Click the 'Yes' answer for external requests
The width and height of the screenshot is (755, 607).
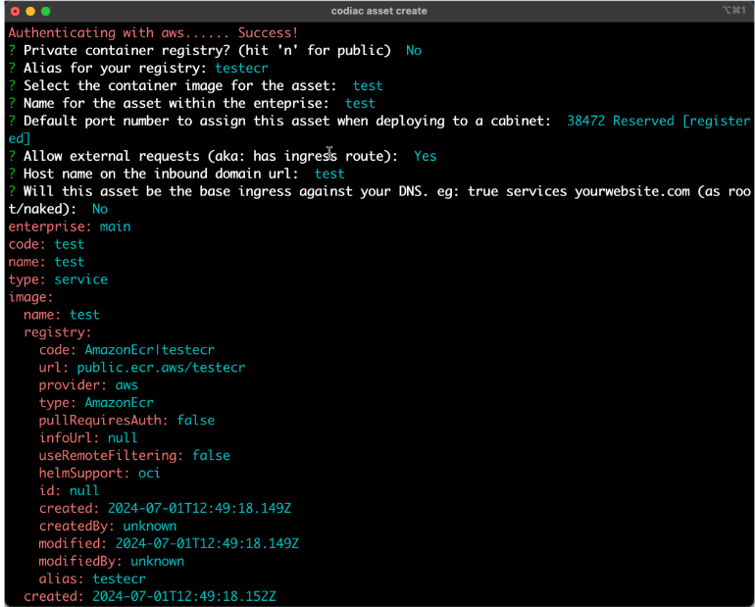coord(426,157)
